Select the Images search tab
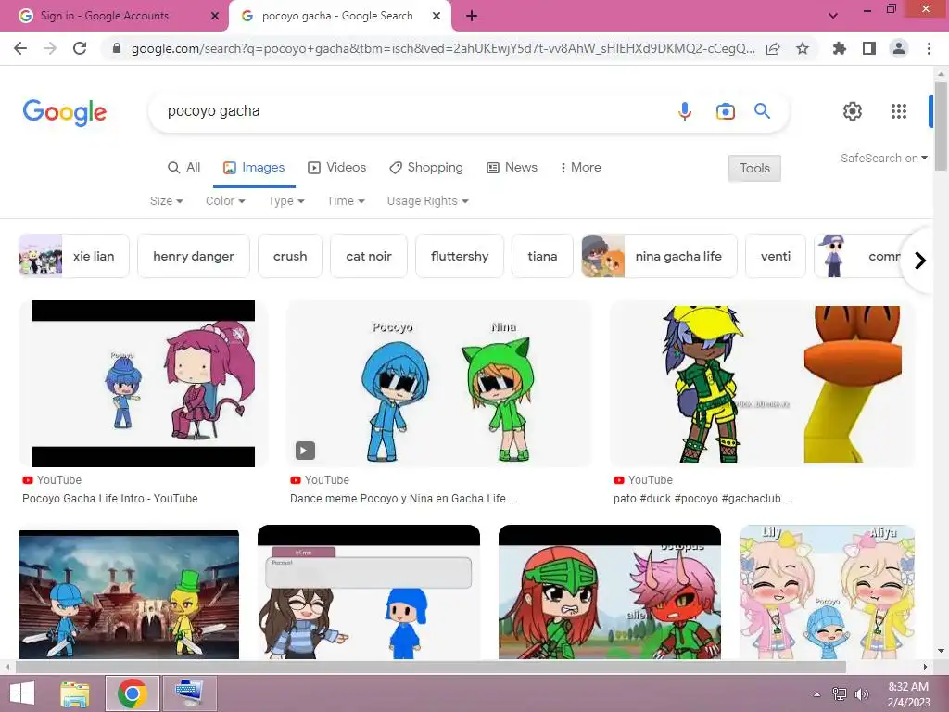949x712 pixels. (x=254, y=167)
